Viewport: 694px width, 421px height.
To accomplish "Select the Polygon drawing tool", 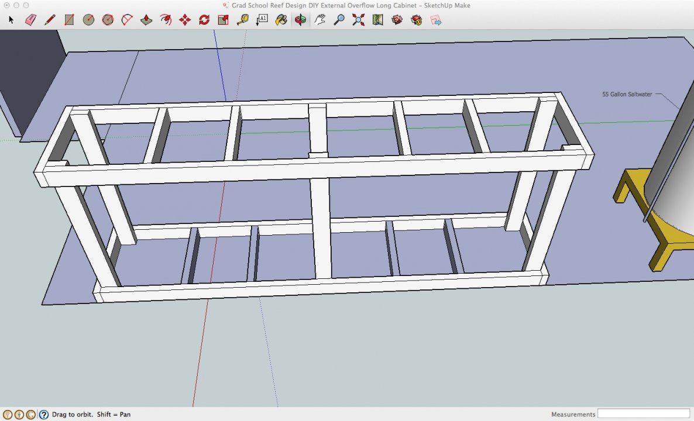I will tap(108, 20).
